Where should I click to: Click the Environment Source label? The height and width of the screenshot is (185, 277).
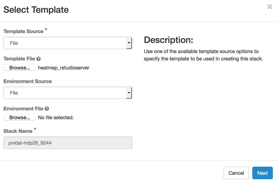[27, 81]
